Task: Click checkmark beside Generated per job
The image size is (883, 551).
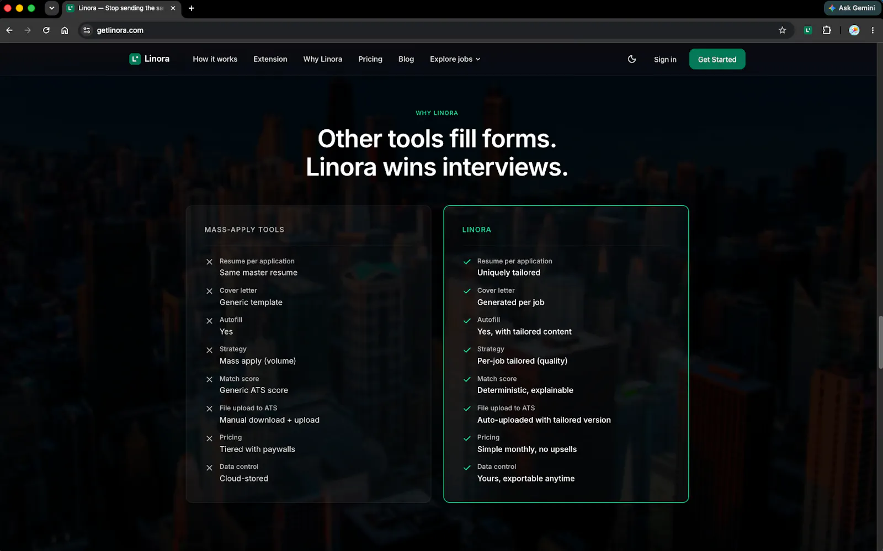Action: pos(467,291)
